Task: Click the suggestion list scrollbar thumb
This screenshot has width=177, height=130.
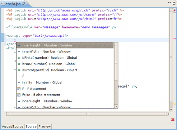Action: click(116, 63)
